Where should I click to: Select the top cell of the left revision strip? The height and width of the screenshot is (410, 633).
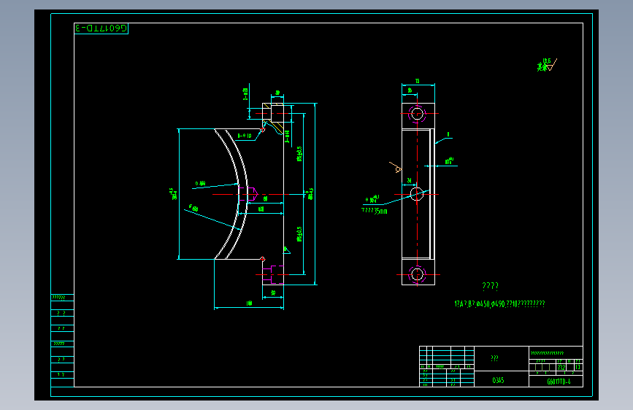click(63, 298)
